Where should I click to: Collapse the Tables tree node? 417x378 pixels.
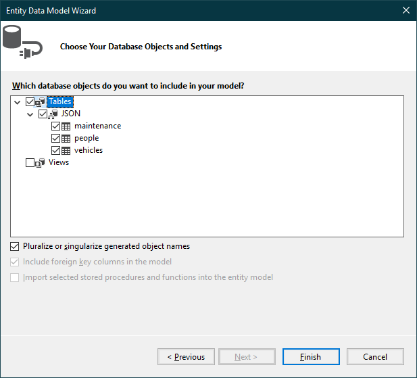pos(18,102)
